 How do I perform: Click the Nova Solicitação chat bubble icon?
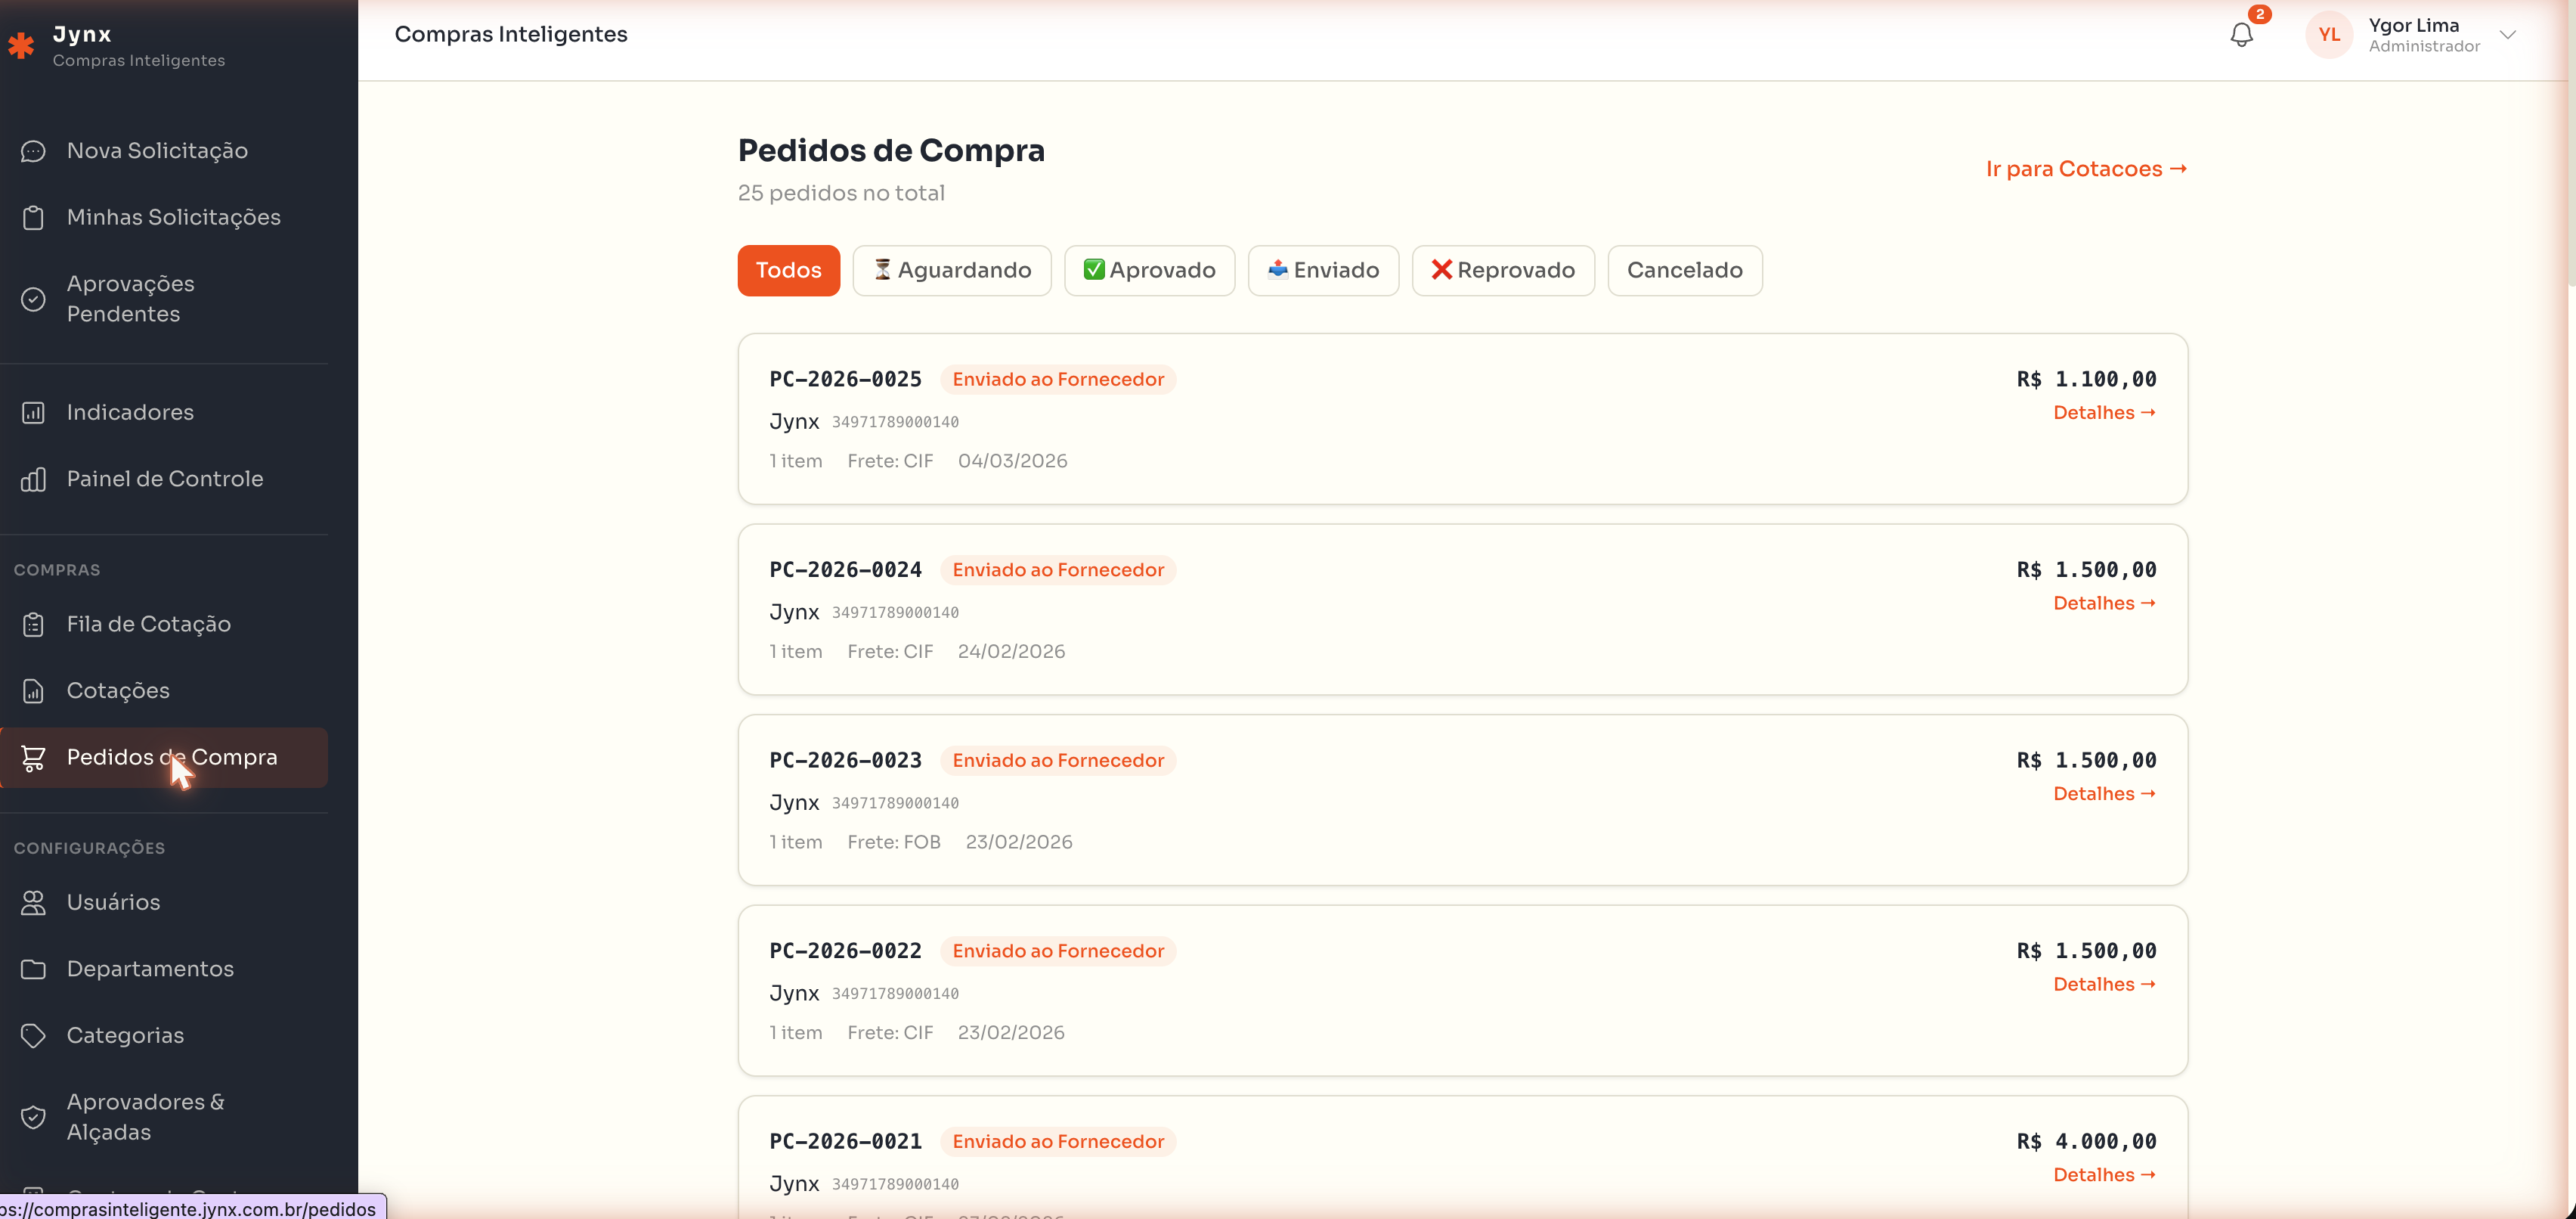[x=33, y=151]
